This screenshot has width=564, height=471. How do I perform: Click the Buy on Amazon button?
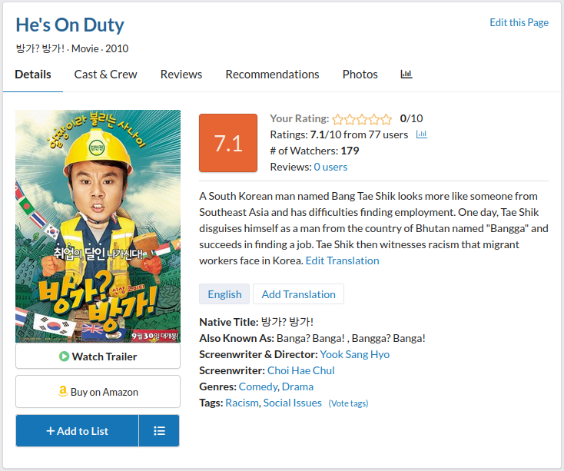coord(98,392)
